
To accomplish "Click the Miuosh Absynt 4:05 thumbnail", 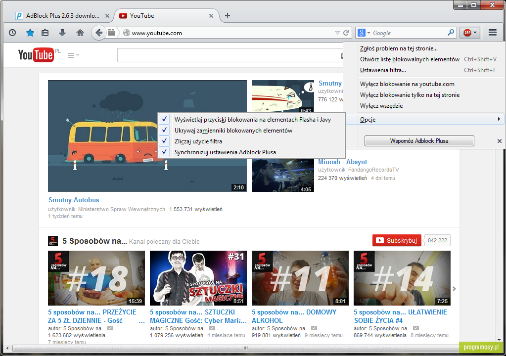I will coord(283,175).
